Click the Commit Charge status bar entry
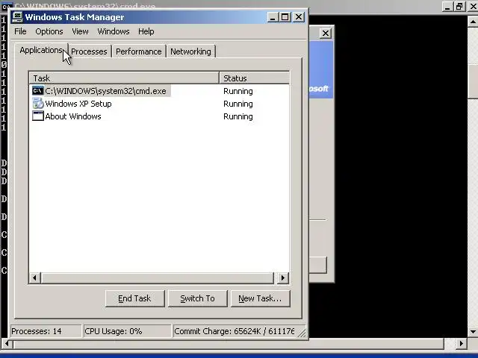The image size is (478, 358). [x=234, y=331]
